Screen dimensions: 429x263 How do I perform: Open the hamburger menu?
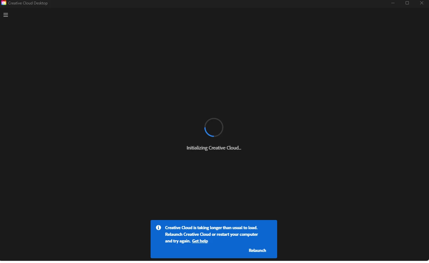[5, 15]
